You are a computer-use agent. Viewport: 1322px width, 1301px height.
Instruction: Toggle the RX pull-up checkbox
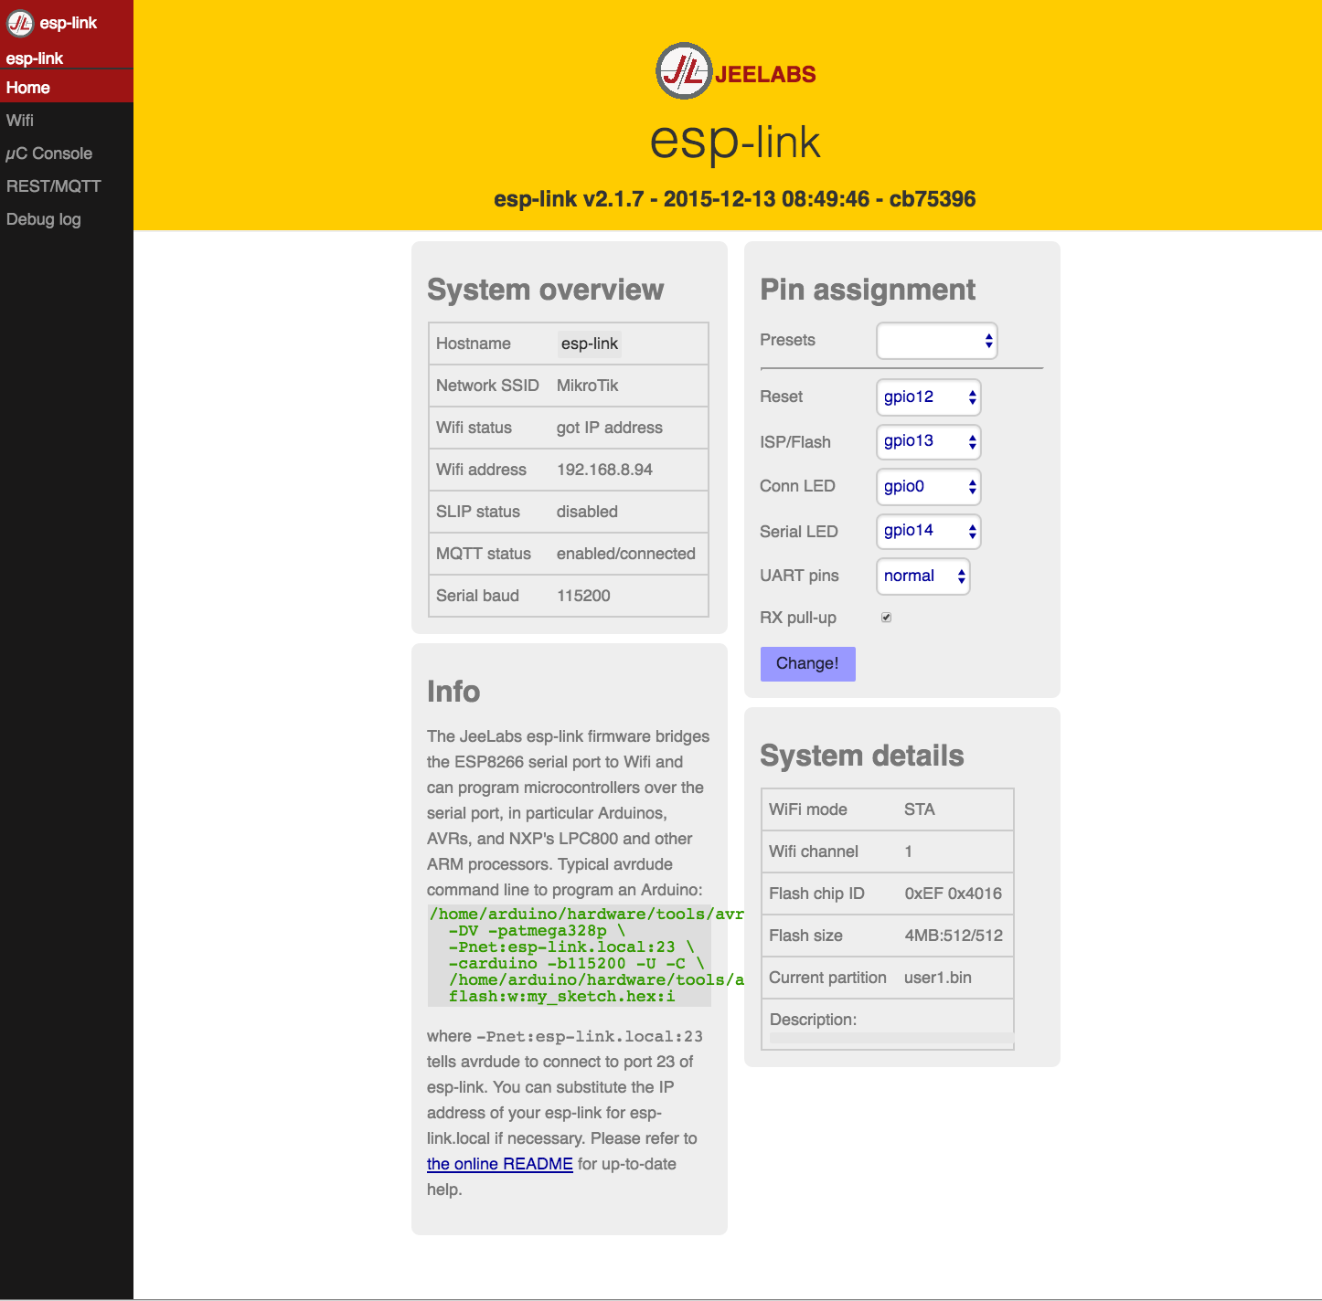[x=886, y=618]
